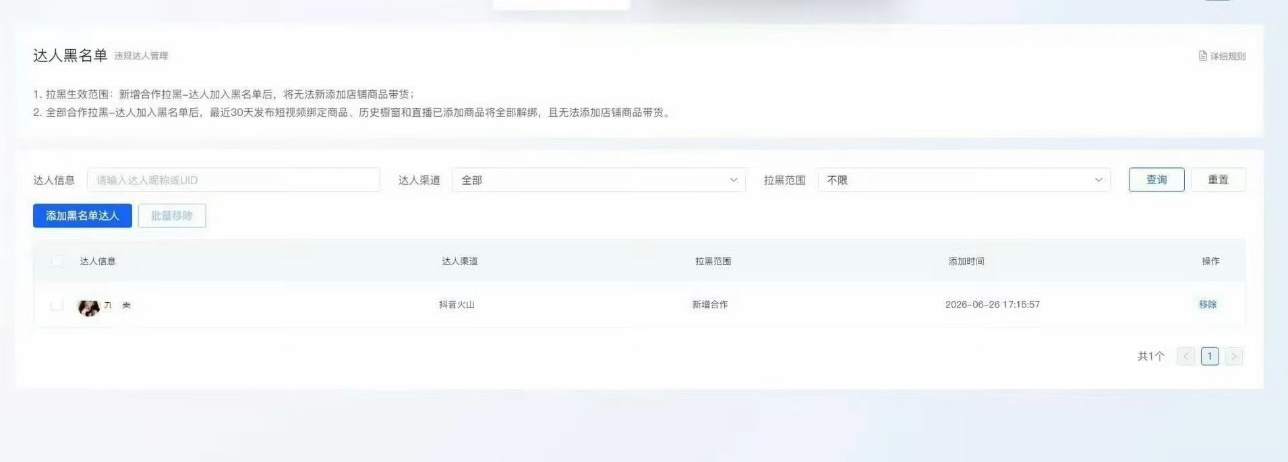Open the 拉黑范围 dropdown showing 不限
The image size is (1288, 462).
coord(964,180)
